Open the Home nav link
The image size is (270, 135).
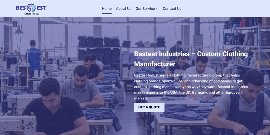[107, 9]
